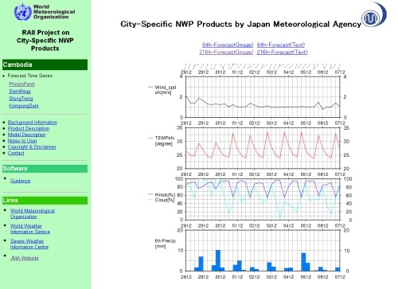Open the Model Description link
Image resolution: width=398 pixels, height=289 pixels.
(x=26, y=135)
